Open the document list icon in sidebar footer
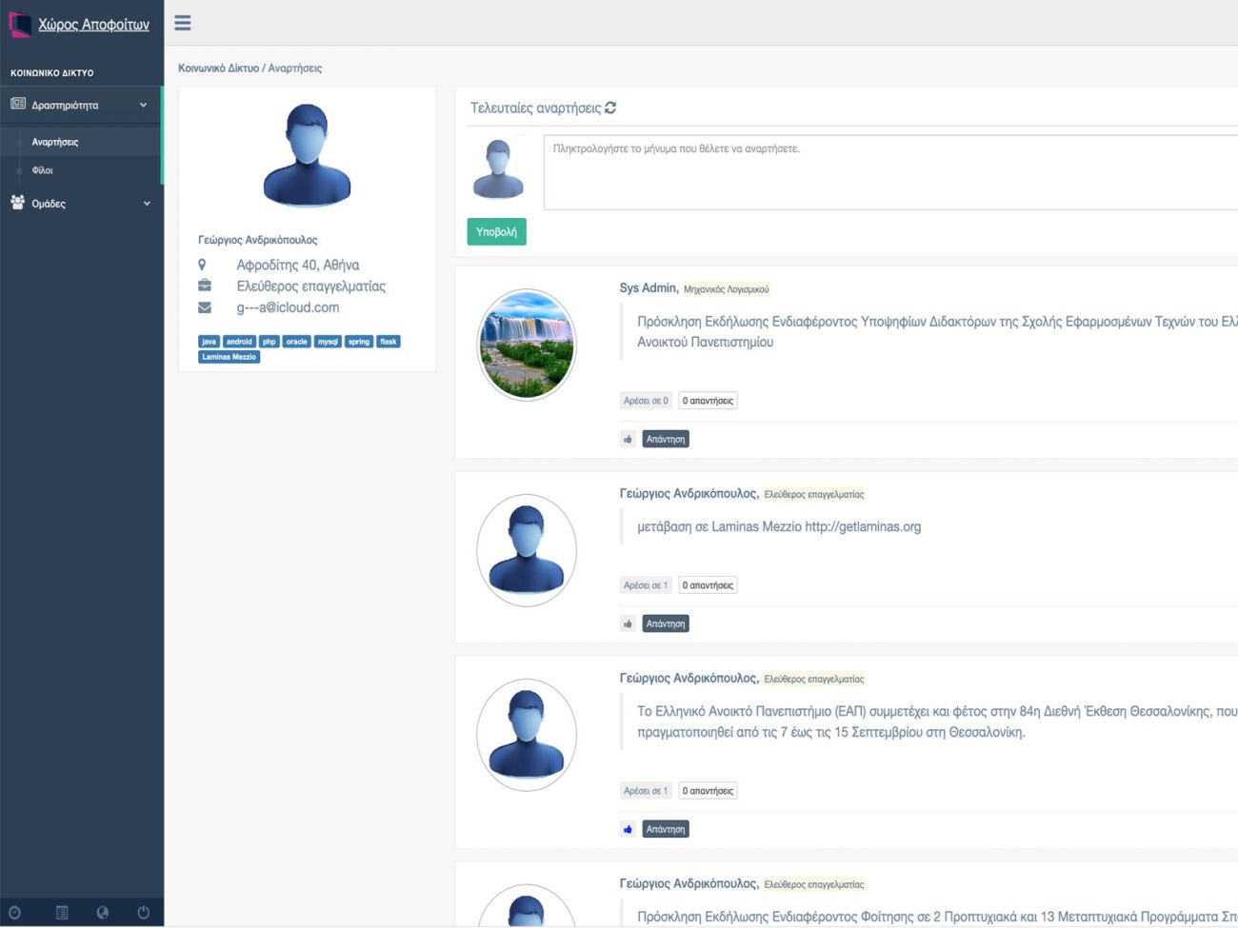Screen dimensions: 1238x928 pyautogui.click(x=62, y=913)
